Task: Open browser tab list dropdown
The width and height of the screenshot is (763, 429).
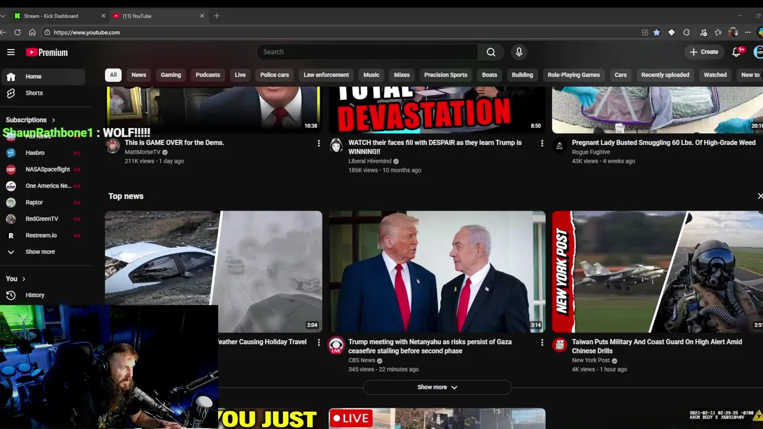Action: 3,16
